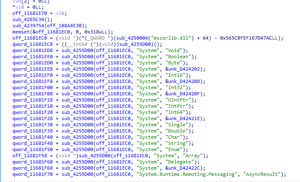Click the _QWORD cast keyword

(x=96, y=38)
